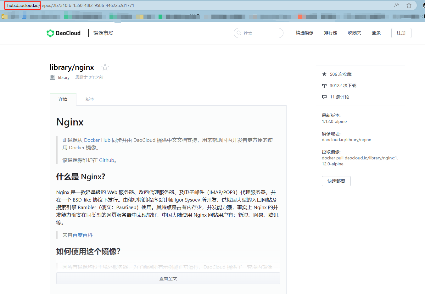425x299 pixels.
Task: Click the browser address bar URL
Action: [x=70, y=5]
